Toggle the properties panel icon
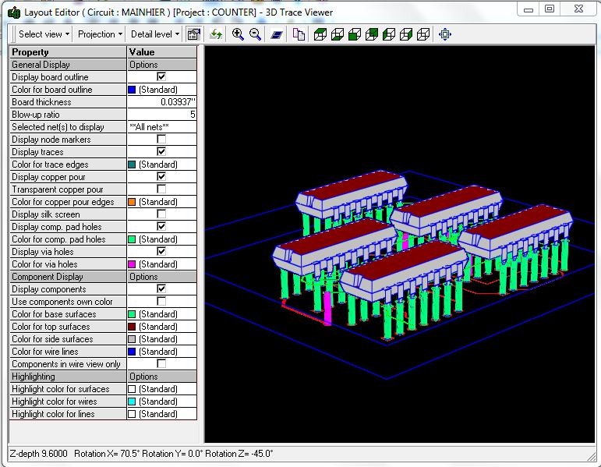The width and height of the screenshot is (601, 467). [194, 34]
